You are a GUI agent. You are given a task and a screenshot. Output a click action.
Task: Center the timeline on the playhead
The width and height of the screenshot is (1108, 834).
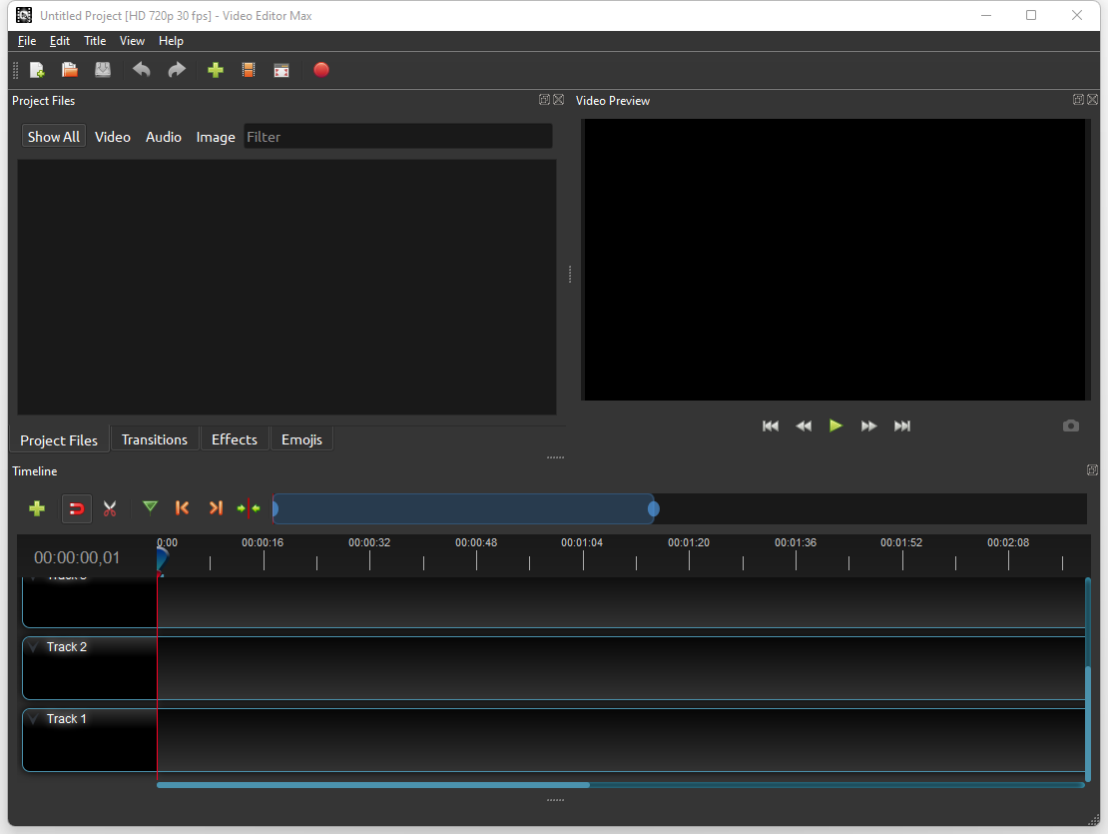pos(249,508)
